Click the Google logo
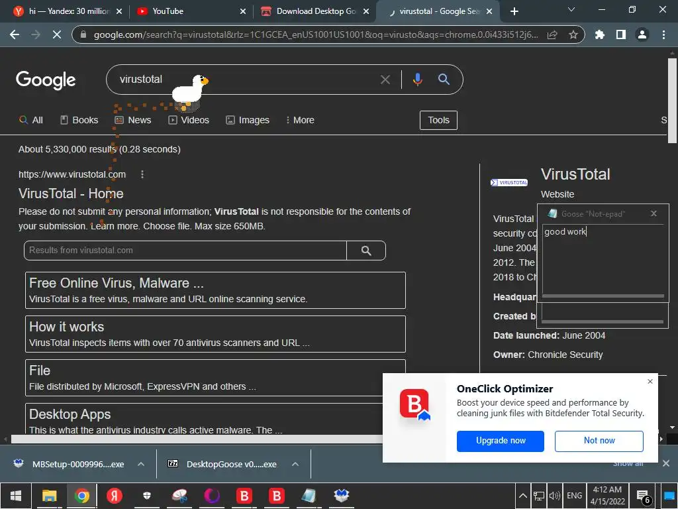The height and width of the screenshot is (509, 678). tap(46, 80)
